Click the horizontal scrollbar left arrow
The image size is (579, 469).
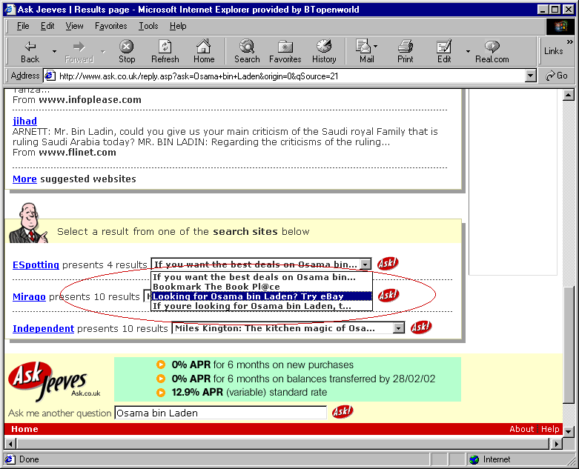pyautogui.click(x=10, y=444)
